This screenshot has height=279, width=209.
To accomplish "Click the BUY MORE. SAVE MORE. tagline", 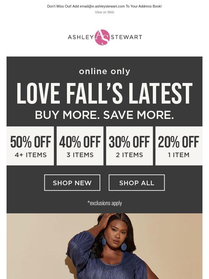I will (x=104, y=115).
